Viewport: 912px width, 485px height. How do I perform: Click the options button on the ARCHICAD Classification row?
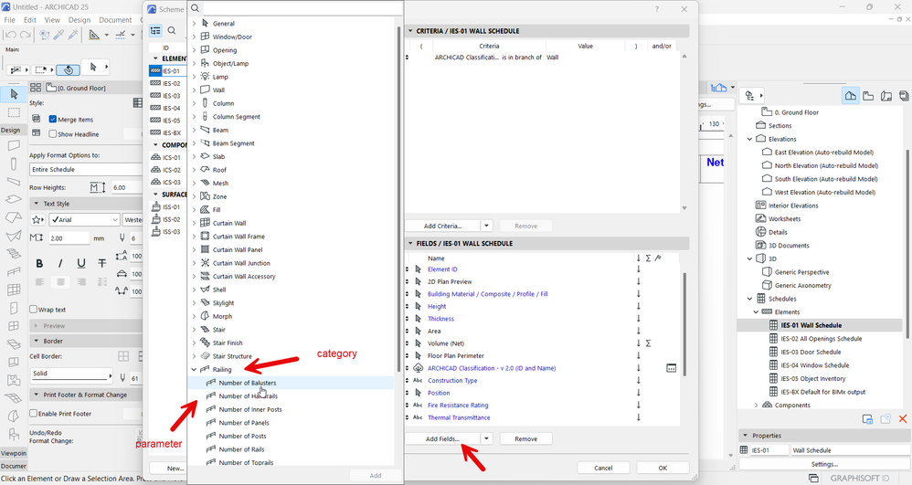point(671,368)
